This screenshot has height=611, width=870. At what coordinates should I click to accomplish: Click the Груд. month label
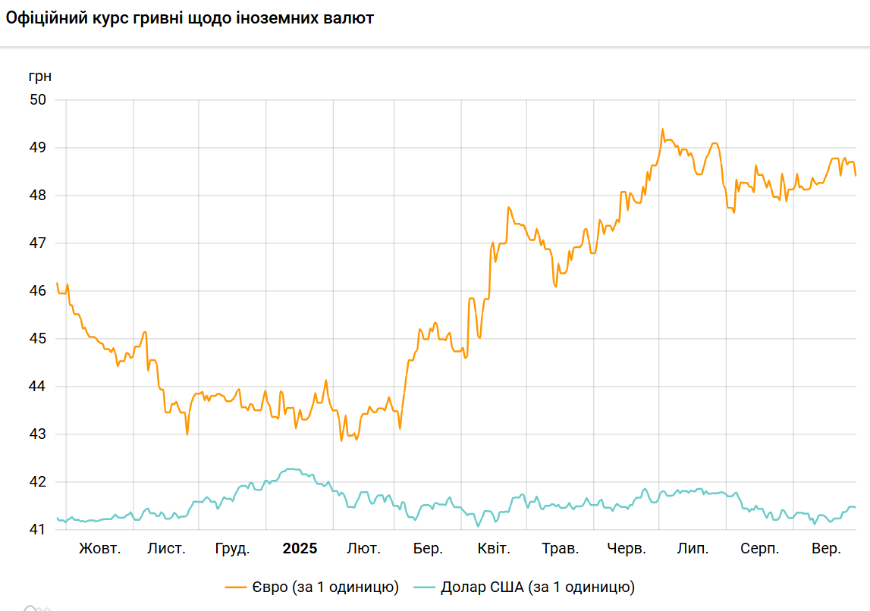[232, 549]
